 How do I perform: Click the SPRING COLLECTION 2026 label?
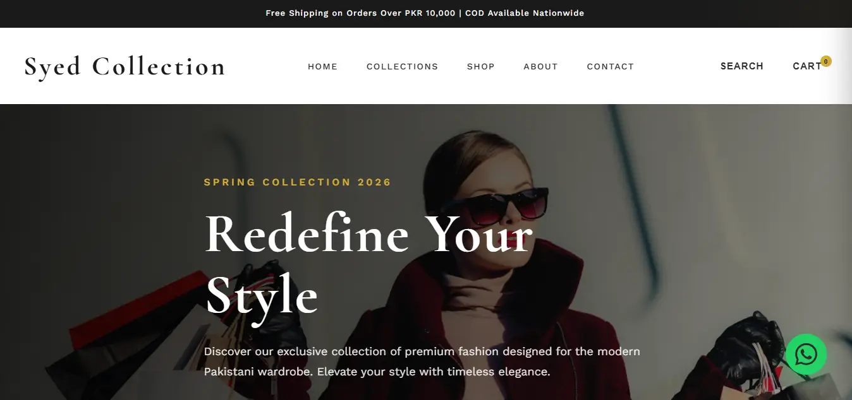click(x=297, y=182)
